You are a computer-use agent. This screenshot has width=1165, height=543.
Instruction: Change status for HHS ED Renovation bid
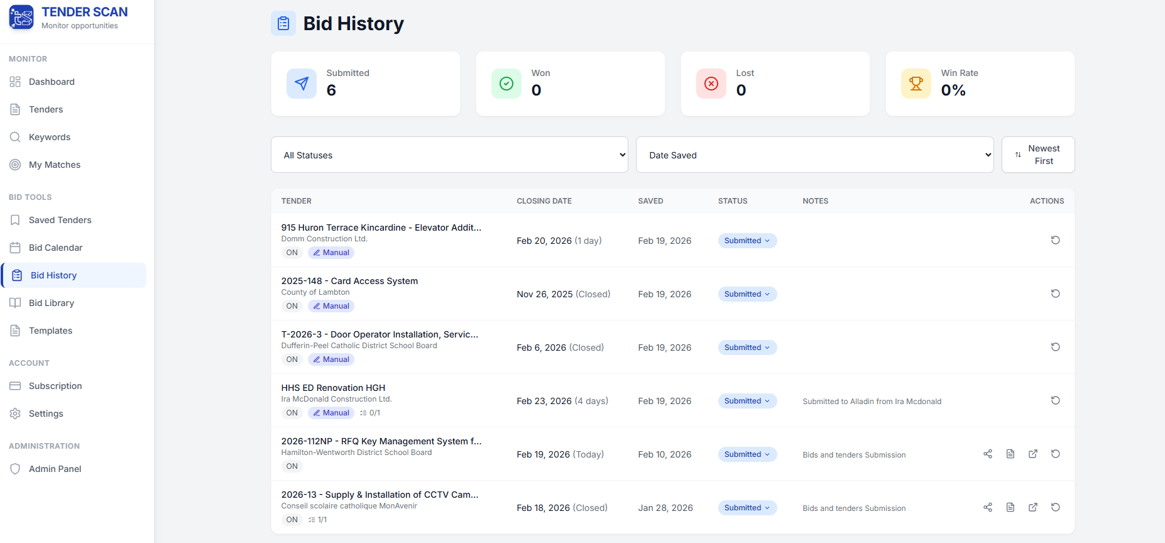tap(747, 401)
